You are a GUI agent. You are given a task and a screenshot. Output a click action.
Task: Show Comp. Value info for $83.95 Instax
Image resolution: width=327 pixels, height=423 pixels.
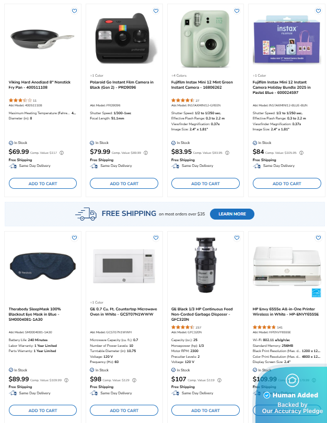click(227, 153)
